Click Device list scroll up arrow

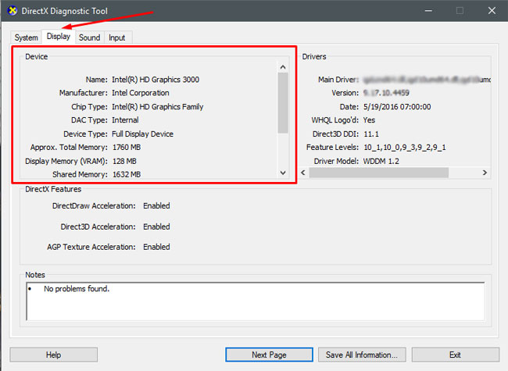283,67
